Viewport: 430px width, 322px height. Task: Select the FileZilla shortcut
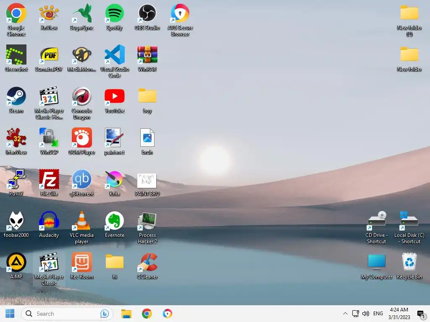pyautogui.click(x=49, y=179)
